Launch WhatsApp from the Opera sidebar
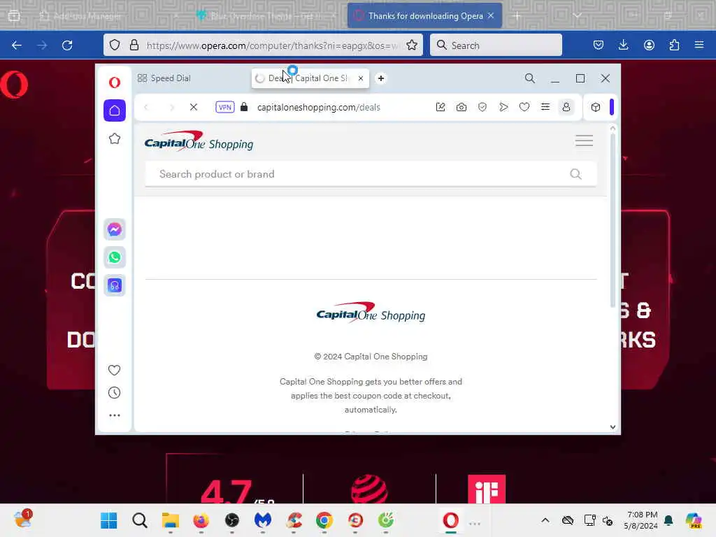The image size is (716, 537). [x=115, y=257]
